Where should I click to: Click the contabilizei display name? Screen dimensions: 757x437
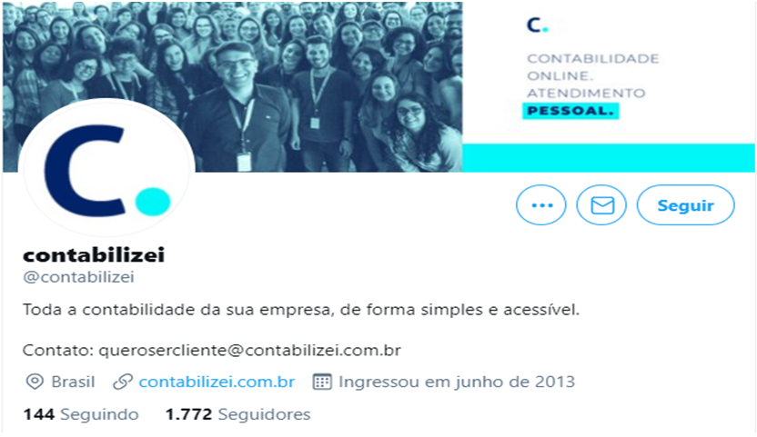coord(94,254)
